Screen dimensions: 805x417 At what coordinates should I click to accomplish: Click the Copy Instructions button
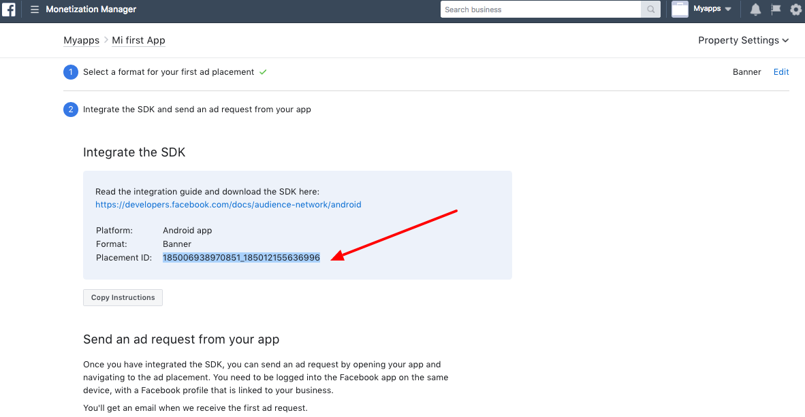[x=123, y=297]
